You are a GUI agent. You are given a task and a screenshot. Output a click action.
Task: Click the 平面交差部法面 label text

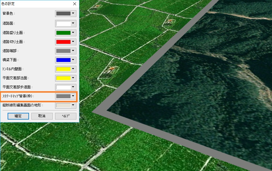16,78
